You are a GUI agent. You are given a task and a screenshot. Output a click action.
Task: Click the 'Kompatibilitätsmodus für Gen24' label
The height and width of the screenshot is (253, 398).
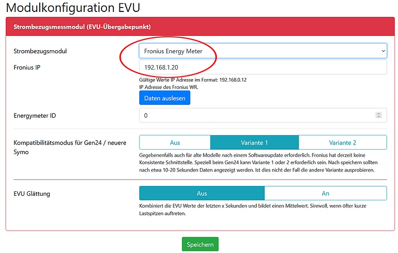coord(70,147)
